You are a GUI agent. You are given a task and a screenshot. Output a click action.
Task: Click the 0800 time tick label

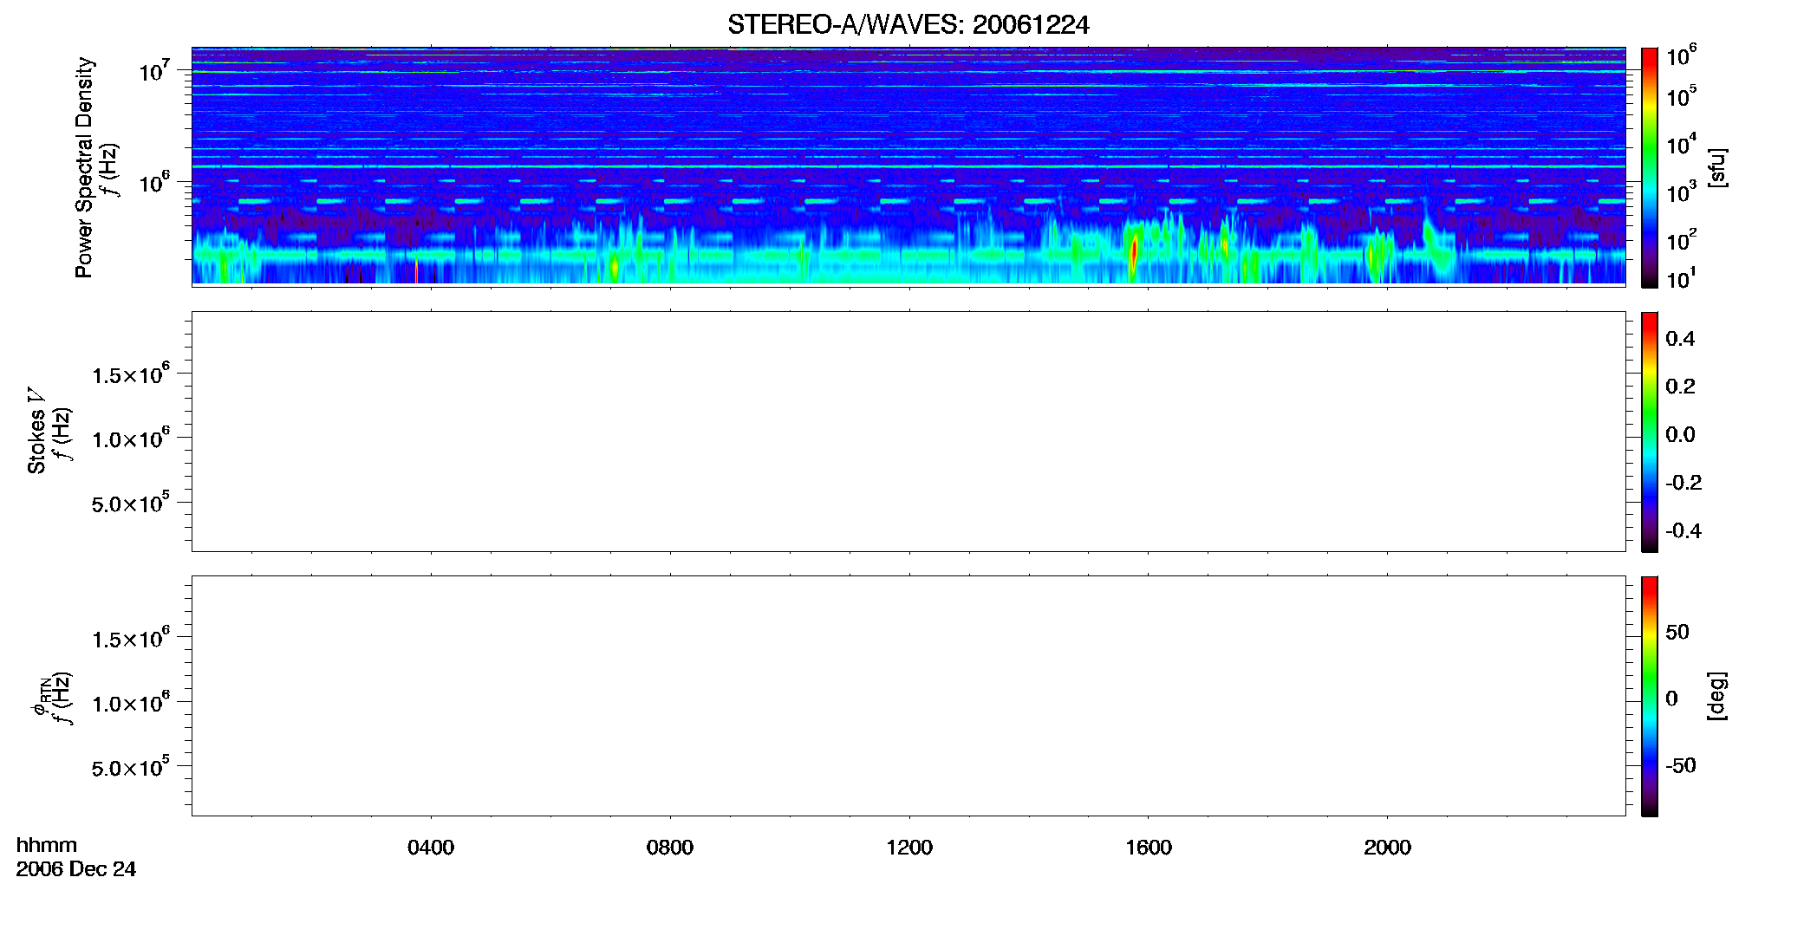670,848
